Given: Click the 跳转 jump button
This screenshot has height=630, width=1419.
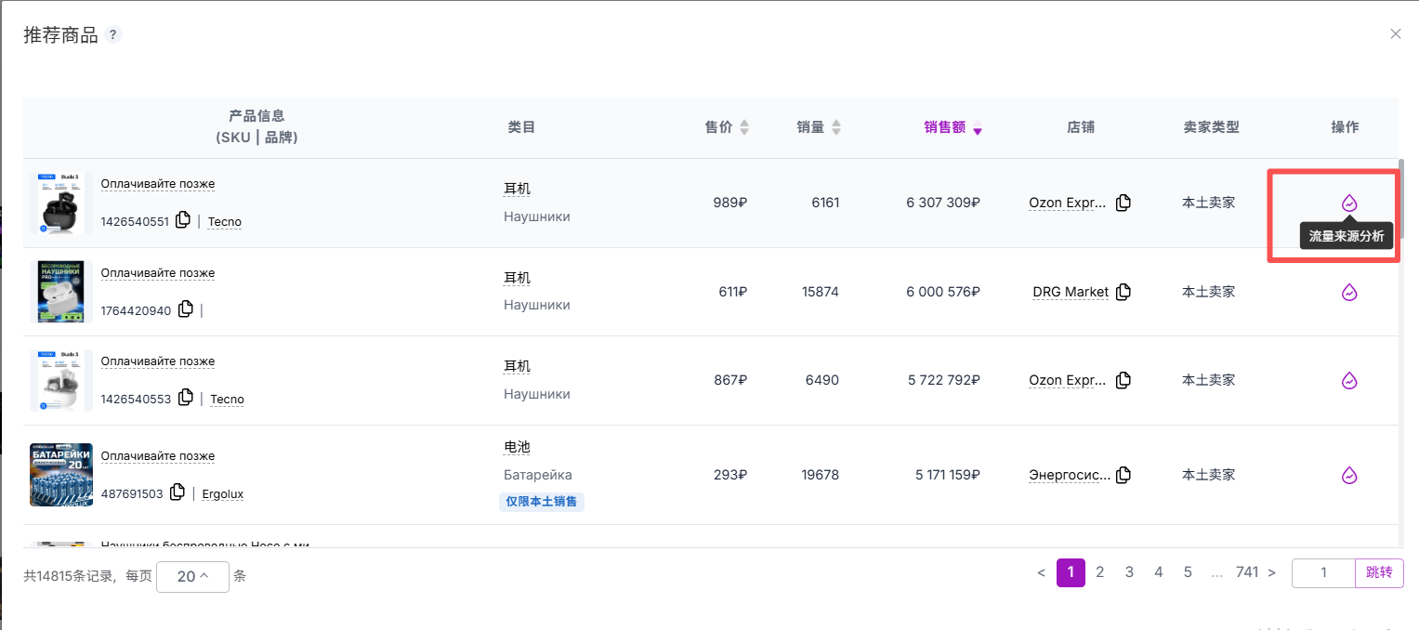Looking at the screenshot, I should [x=1379, y=572].
